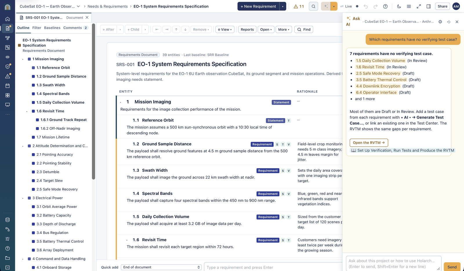Open the calendar icon in left sidebar

click(x=8, y=86)
